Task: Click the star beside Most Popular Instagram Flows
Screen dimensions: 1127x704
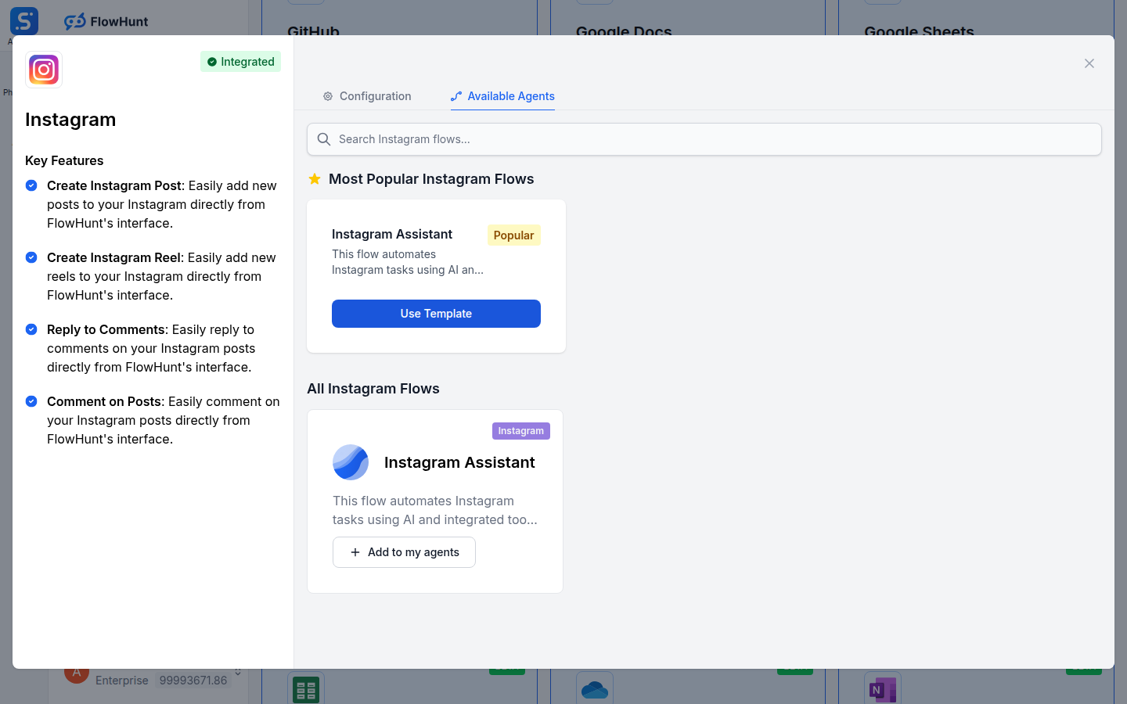Action: (315, 178)
